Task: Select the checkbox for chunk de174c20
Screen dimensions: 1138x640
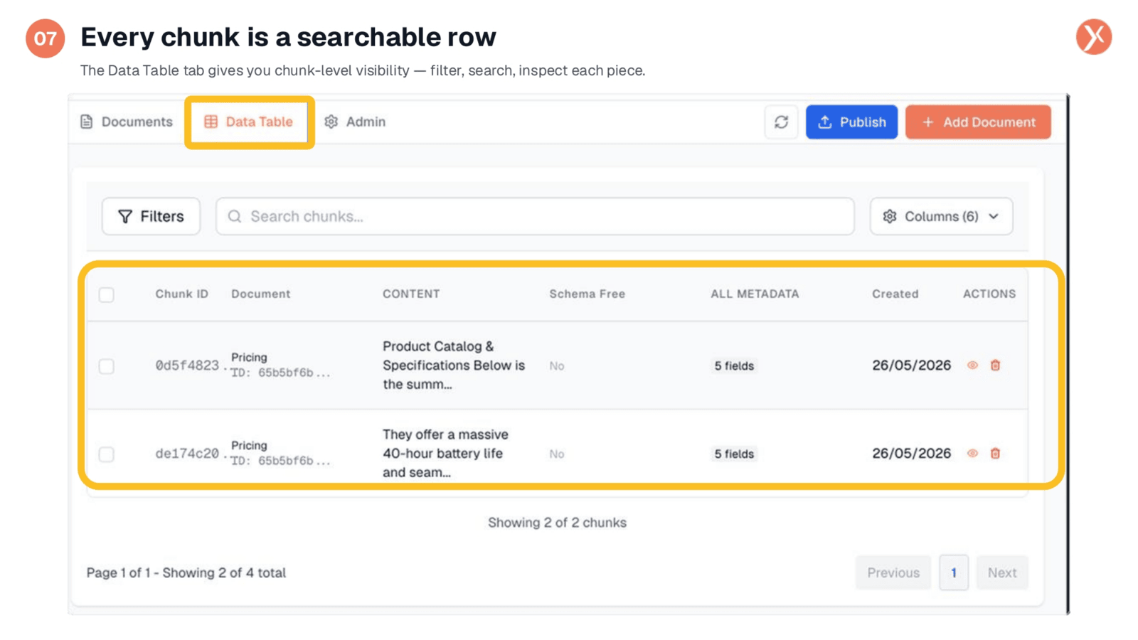Action: click(x=107, y=454)
